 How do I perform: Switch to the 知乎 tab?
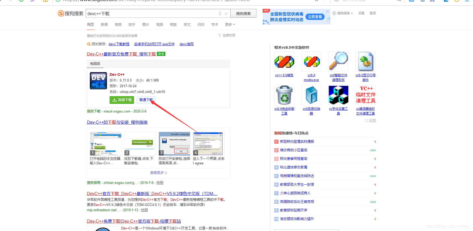pyautogui.click(x=132, y=24)
